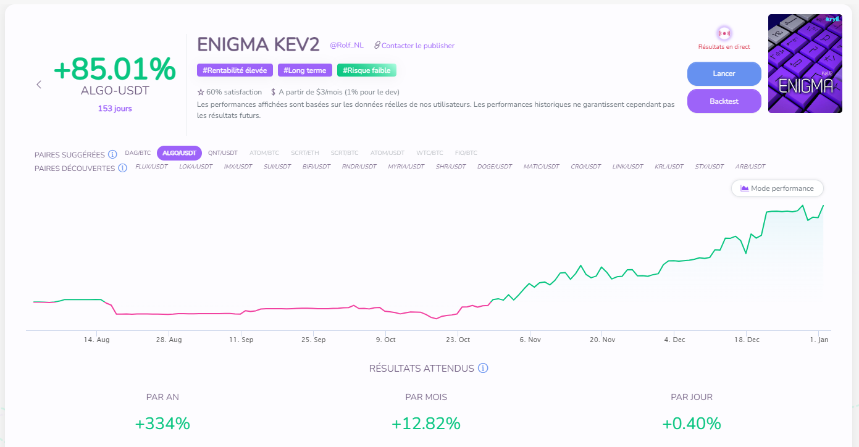The image size is (859, 447).
Task: Open the info tooltip next to RÉSULTATS ATTENDUS
Action: 482,368
